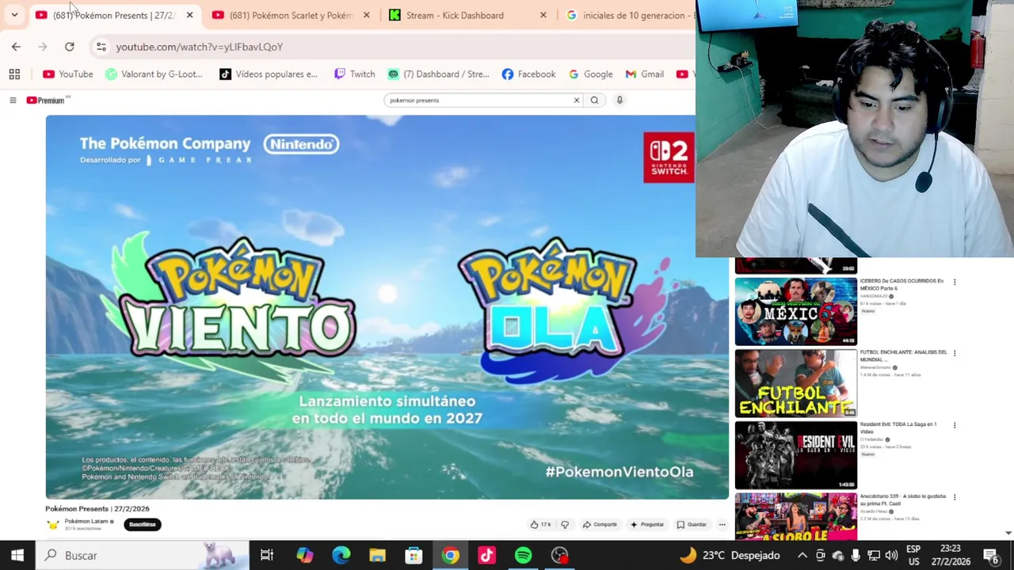The image size is (1014, 570).
Task: Click system tray microphone icon
Action: coord(856,555)
